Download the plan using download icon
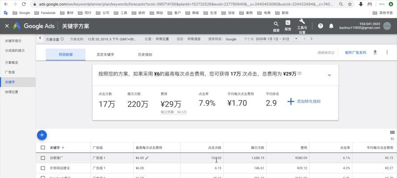 375,52
